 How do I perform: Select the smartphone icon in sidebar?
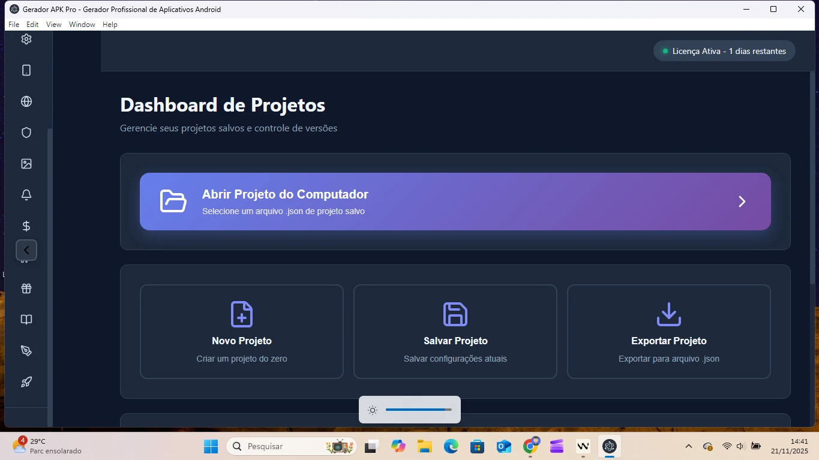pos(26,70)
